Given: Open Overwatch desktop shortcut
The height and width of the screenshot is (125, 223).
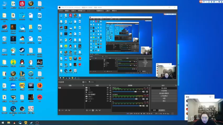Looking at the screenshot, I should [x=31, y=75].
